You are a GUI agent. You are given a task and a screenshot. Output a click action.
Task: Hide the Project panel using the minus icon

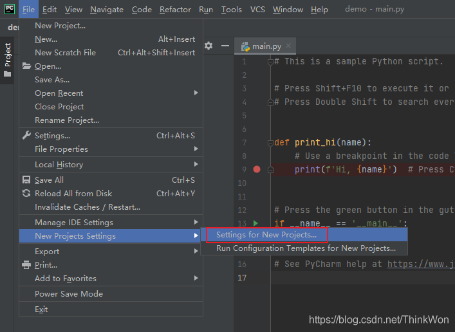tap(225, 46)
